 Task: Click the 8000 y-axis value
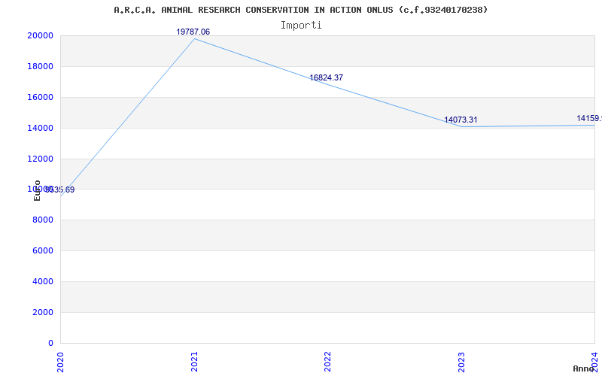click(x=42, y=220)
